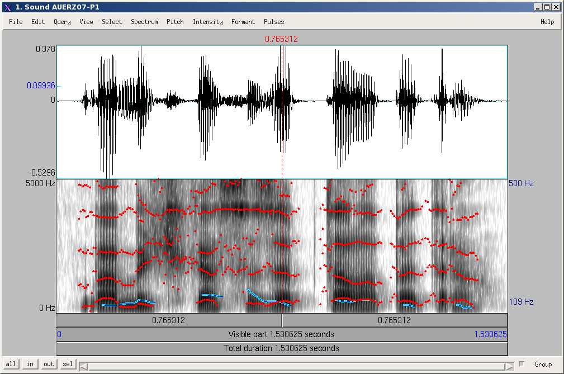Image resolution: width=564 pixels, height=374 pixels.
Task: Maximize the Sound AUERZ07-P1 window
Action: [x=547, y=7]
